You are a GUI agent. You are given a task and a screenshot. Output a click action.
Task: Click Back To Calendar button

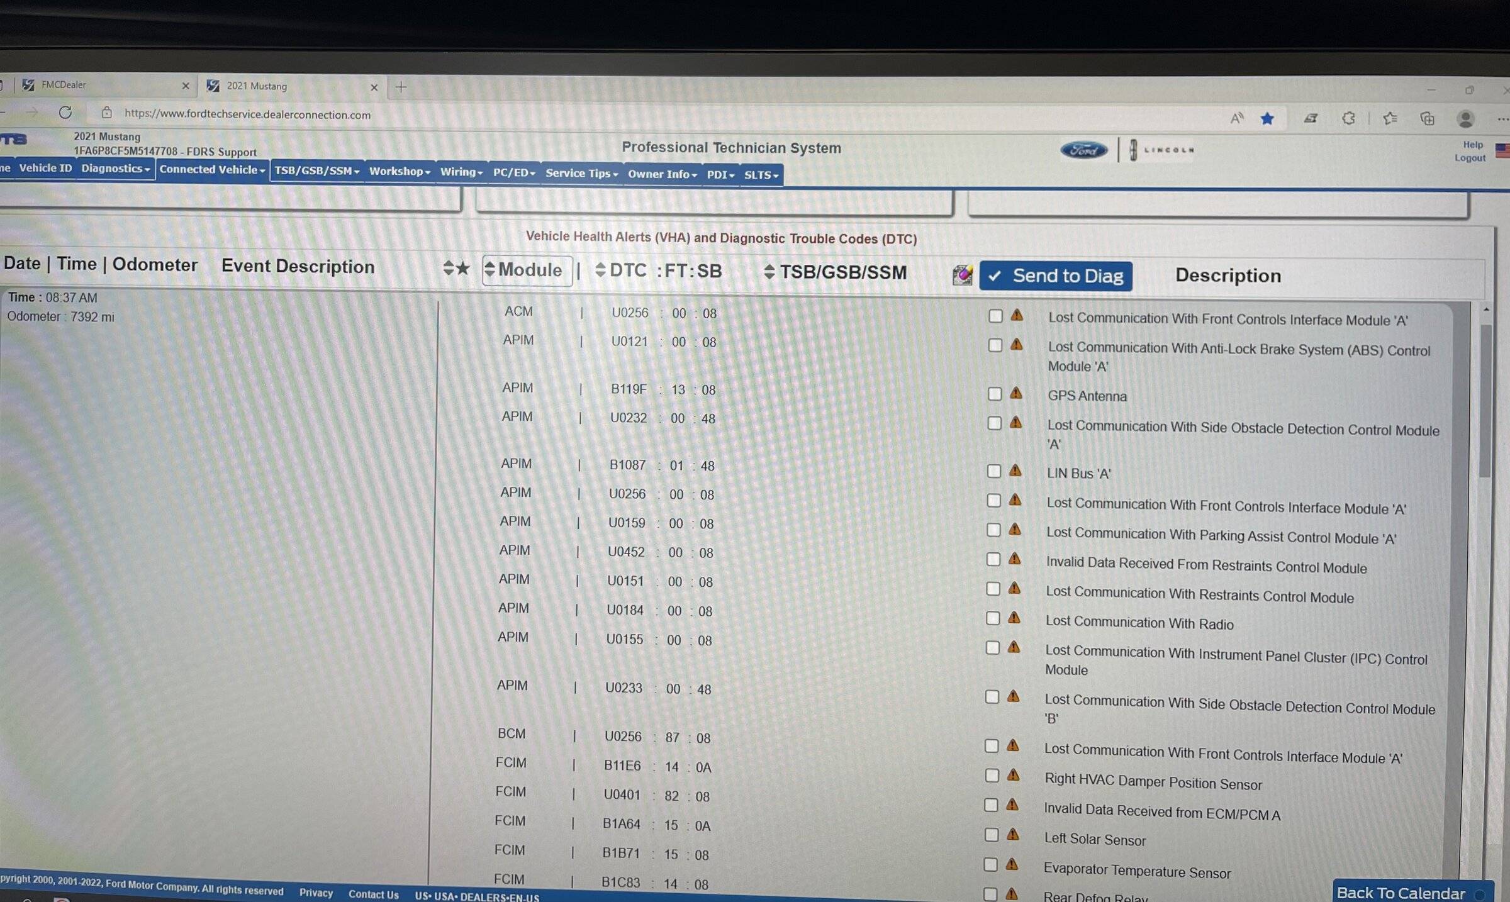pos(1412,892)
